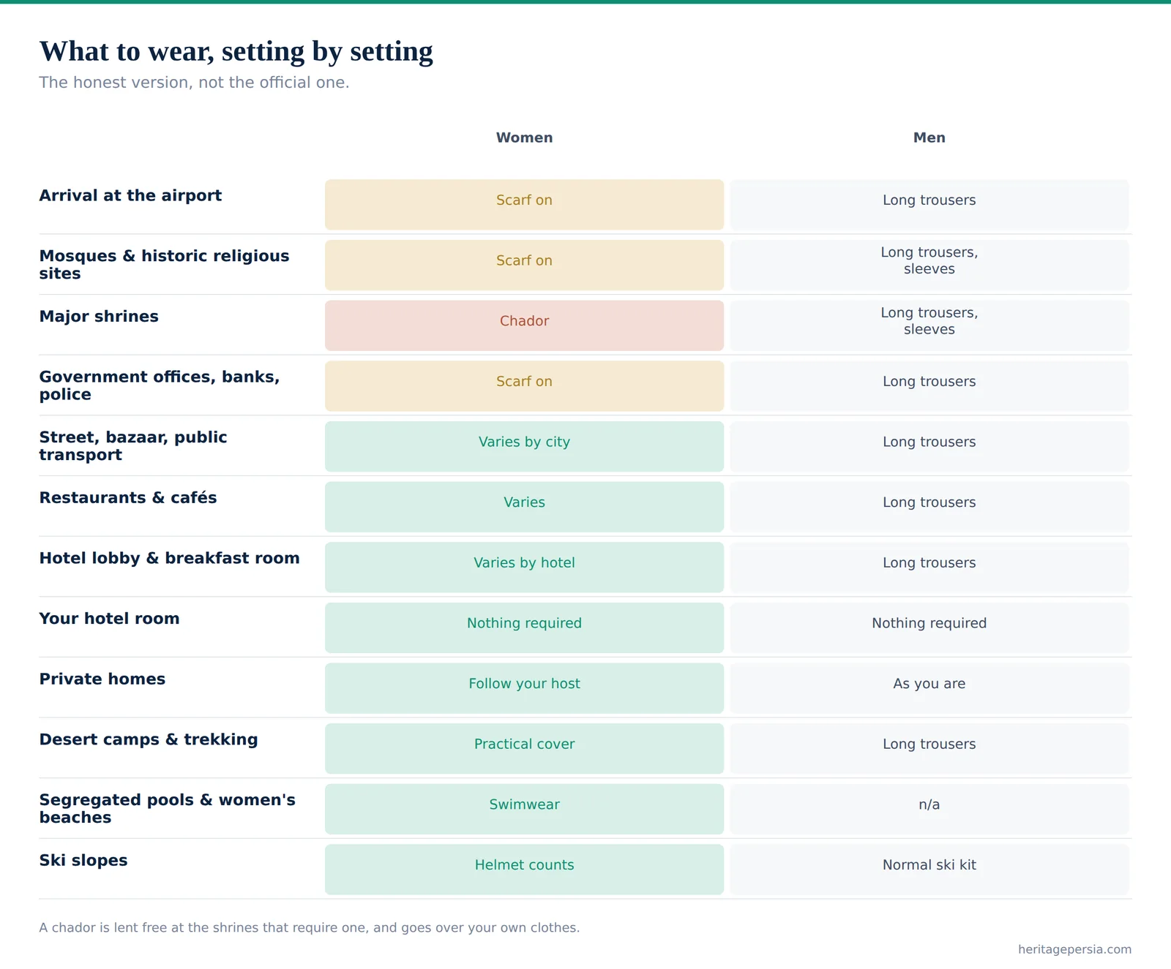Click the Helmet counts cell
1171x969 pixels.
tap(524, 870)
